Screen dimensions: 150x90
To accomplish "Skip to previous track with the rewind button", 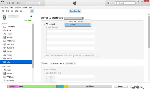I will click(8, 3).
